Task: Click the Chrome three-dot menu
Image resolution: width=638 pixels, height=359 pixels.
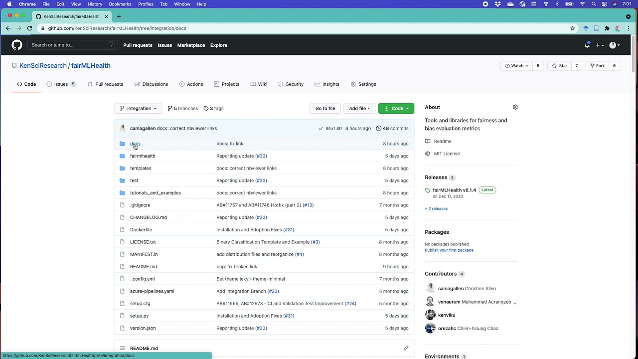Action: [x=629, y=28]
